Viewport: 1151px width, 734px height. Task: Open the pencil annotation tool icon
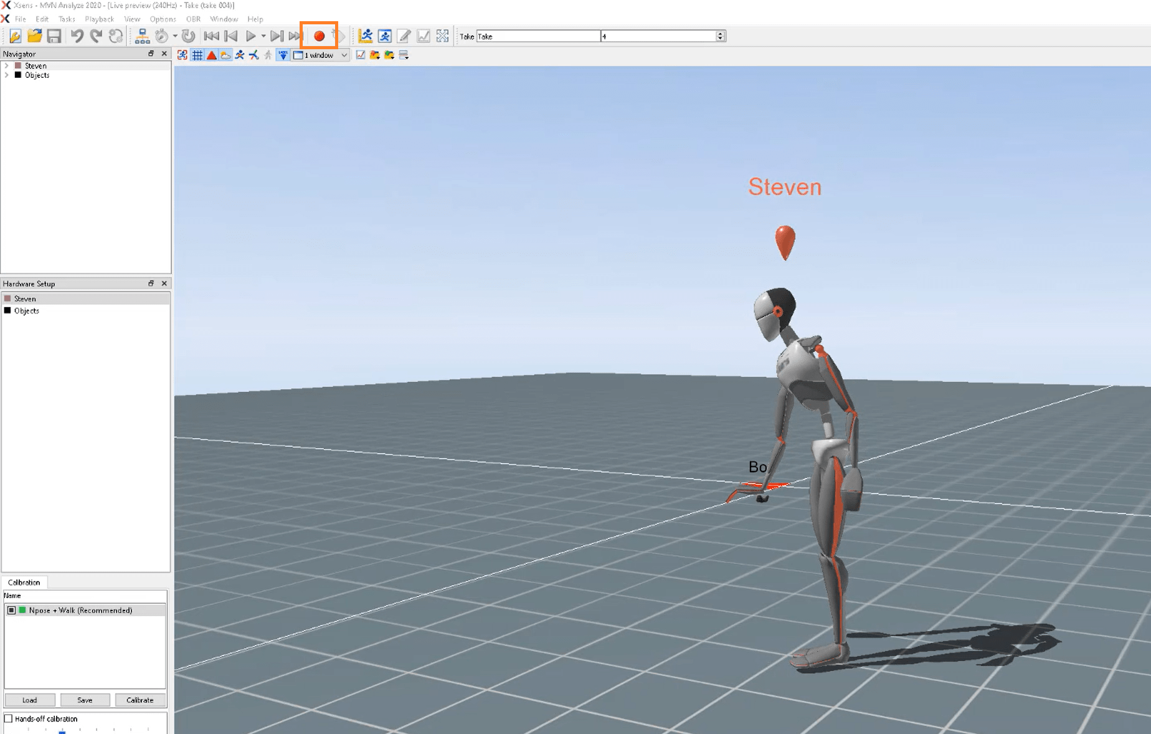[x=404, y=36]
